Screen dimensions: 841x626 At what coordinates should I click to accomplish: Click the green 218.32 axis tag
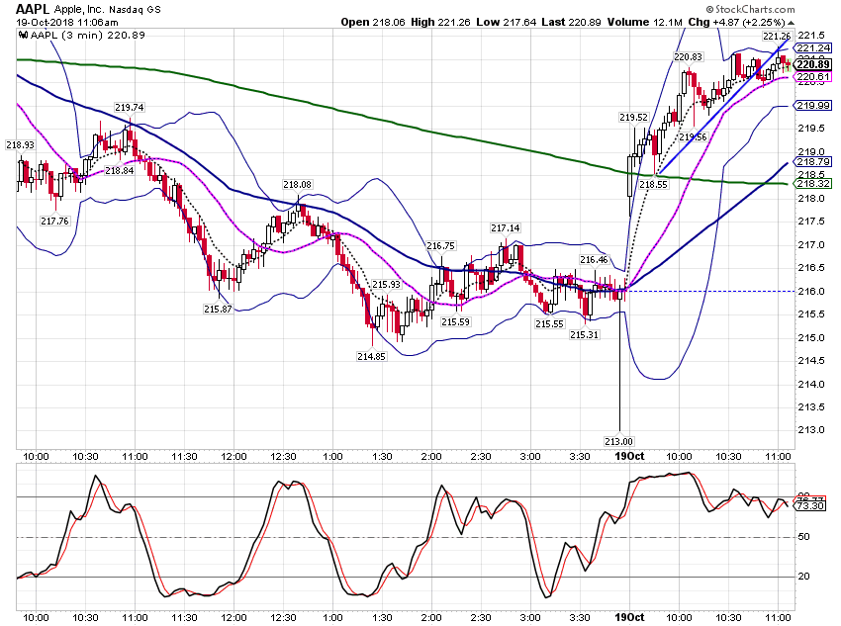coord(813,184)
